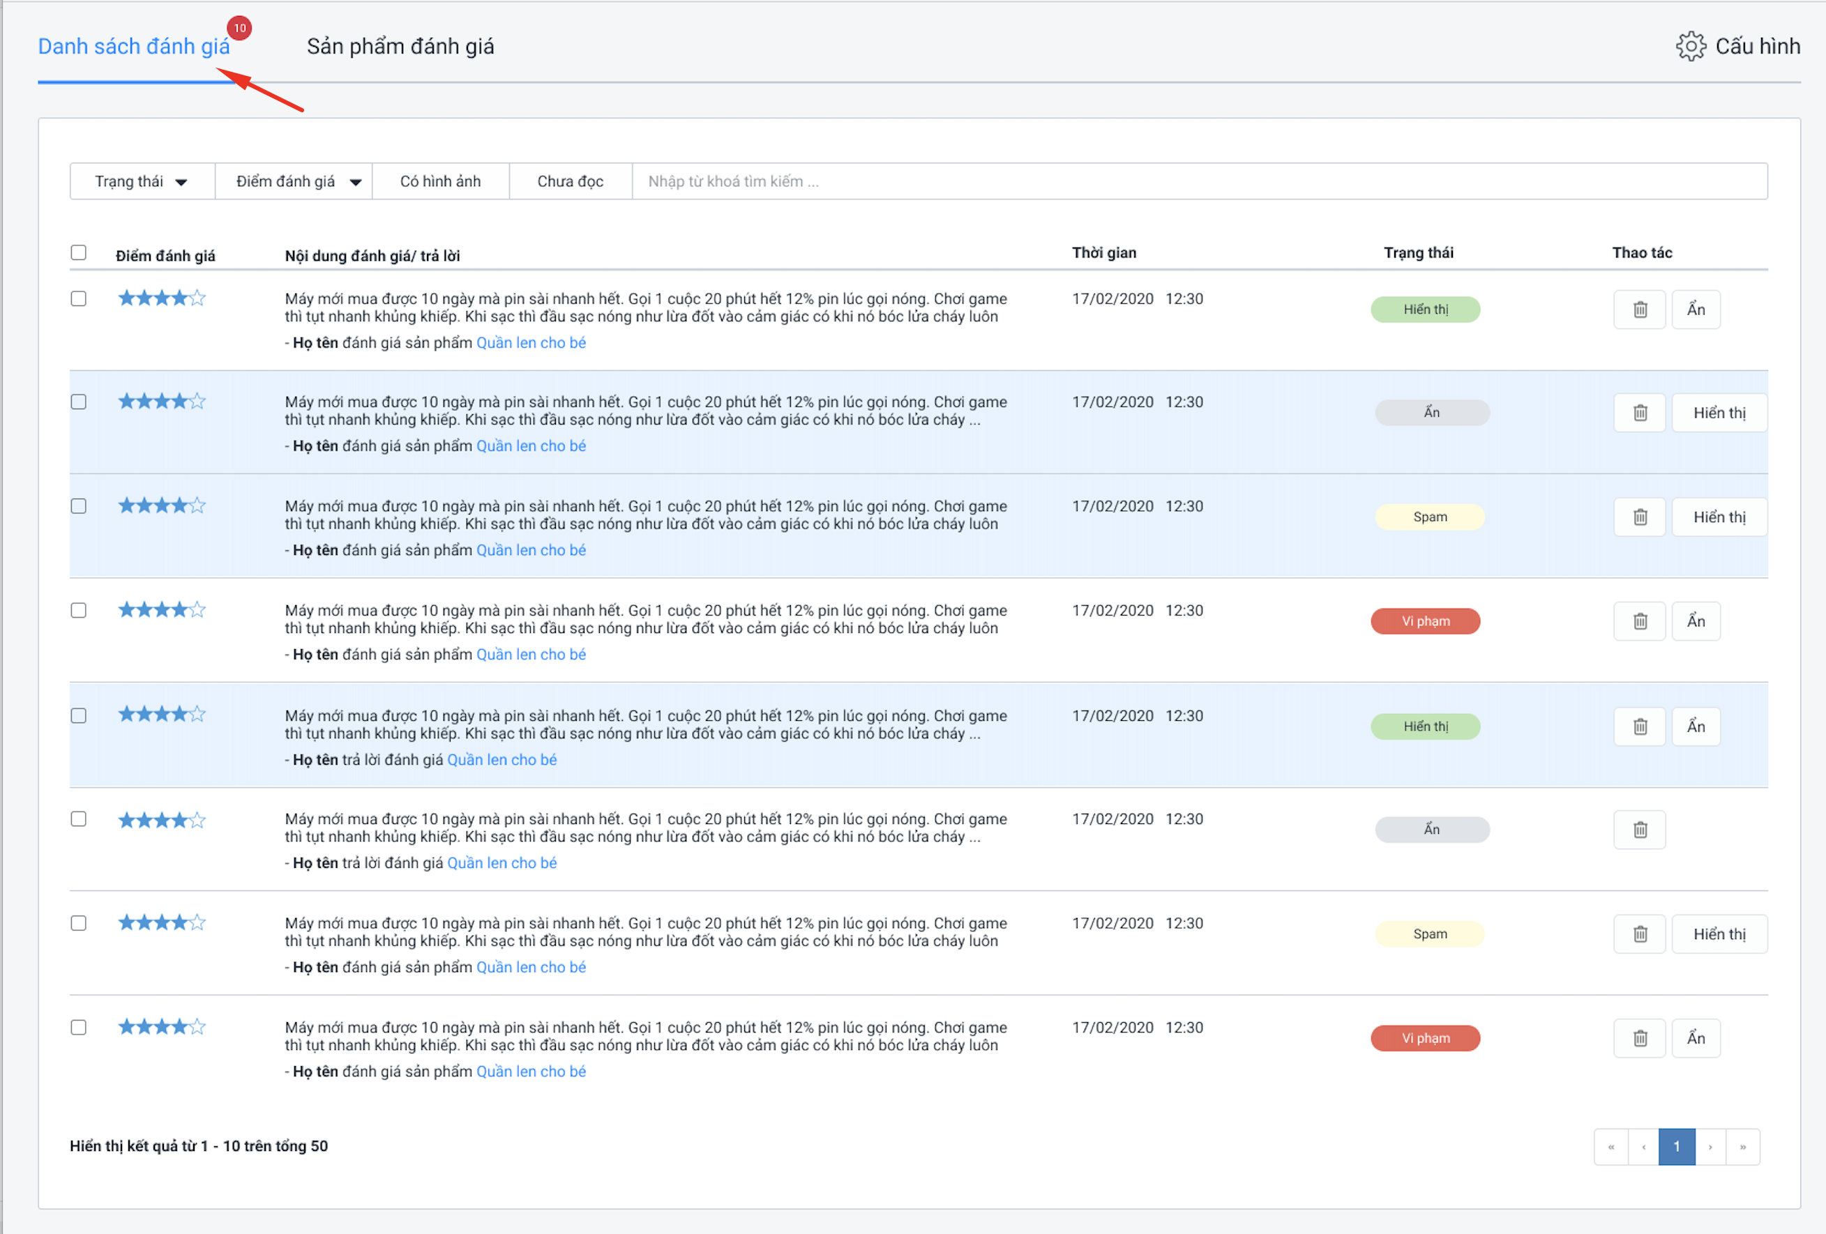Screen dimensions: 1826x1234
Task: Check the highlighted Spam row checkbox
Action: click(x=79, y=506)
